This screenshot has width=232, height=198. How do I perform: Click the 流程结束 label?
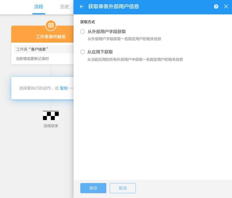click(x=51, y=126)
